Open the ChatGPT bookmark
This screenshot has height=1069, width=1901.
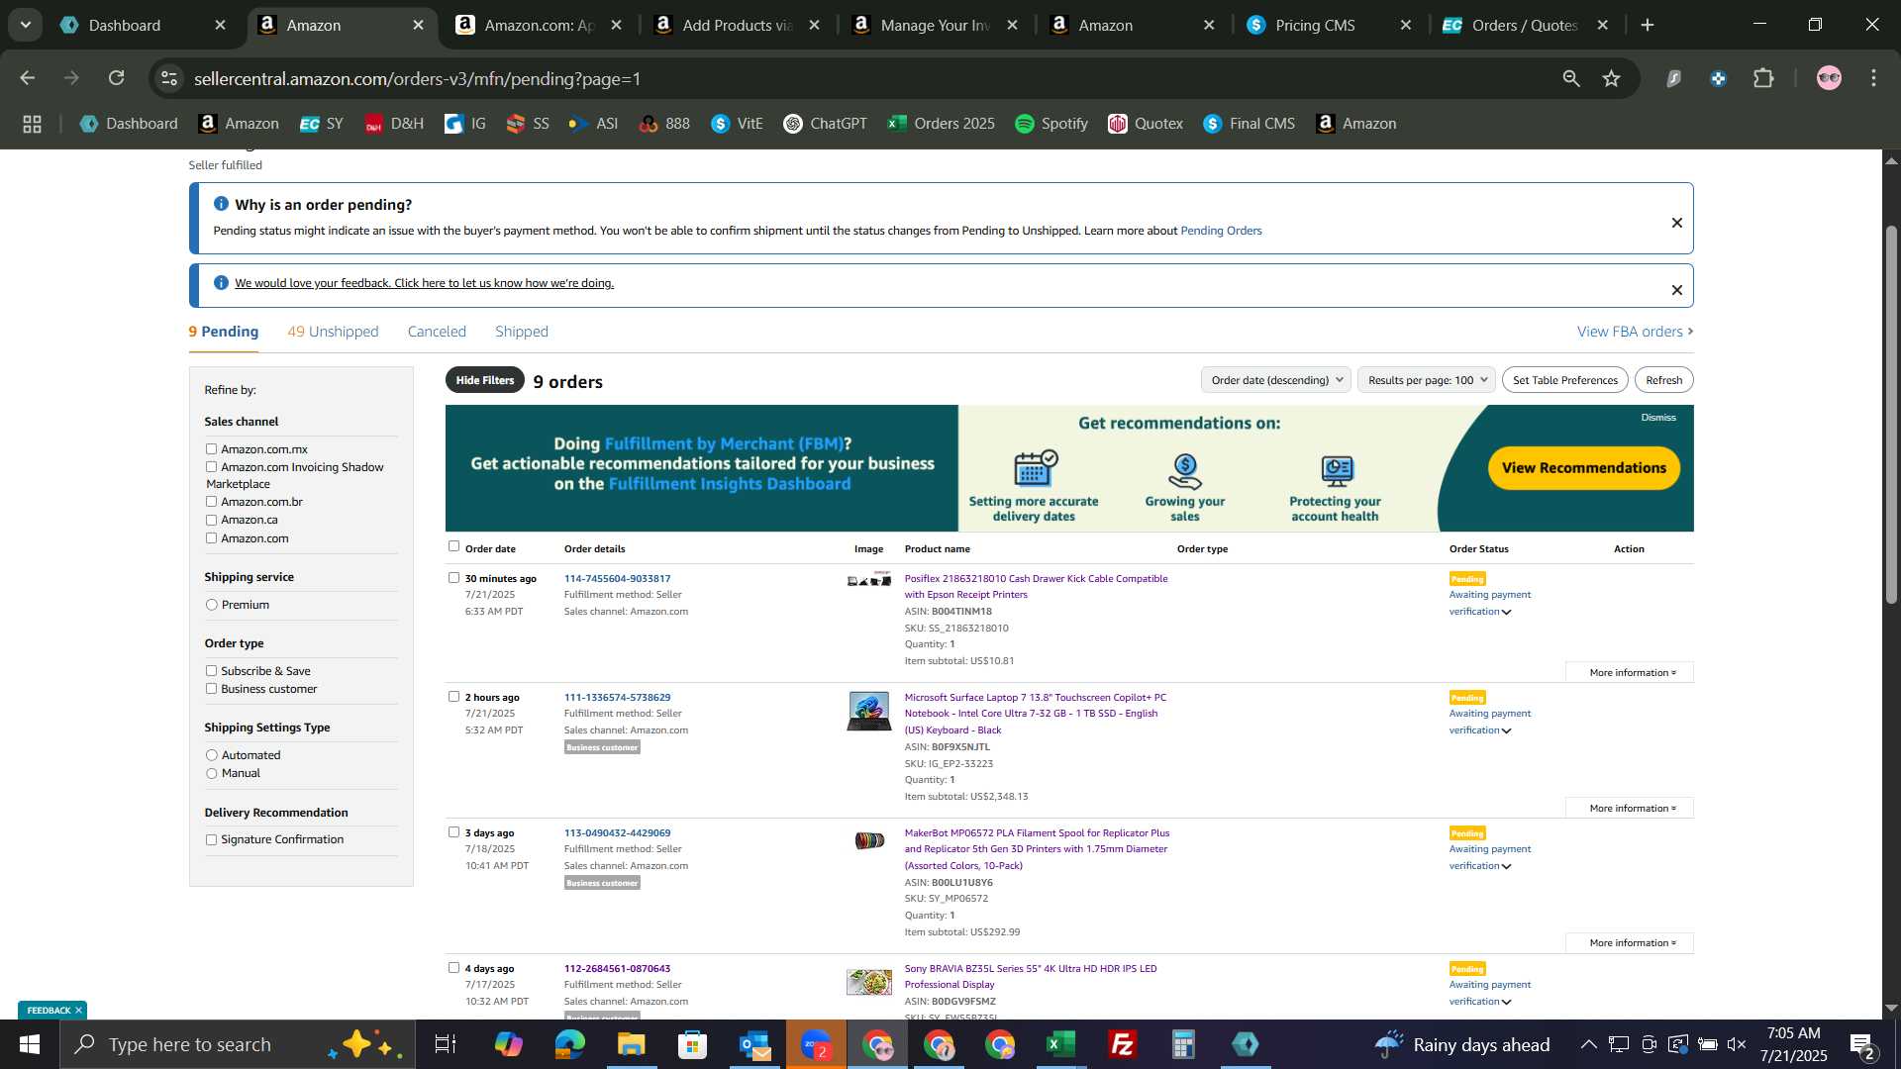pyautogui.click(x=826, y=124)
